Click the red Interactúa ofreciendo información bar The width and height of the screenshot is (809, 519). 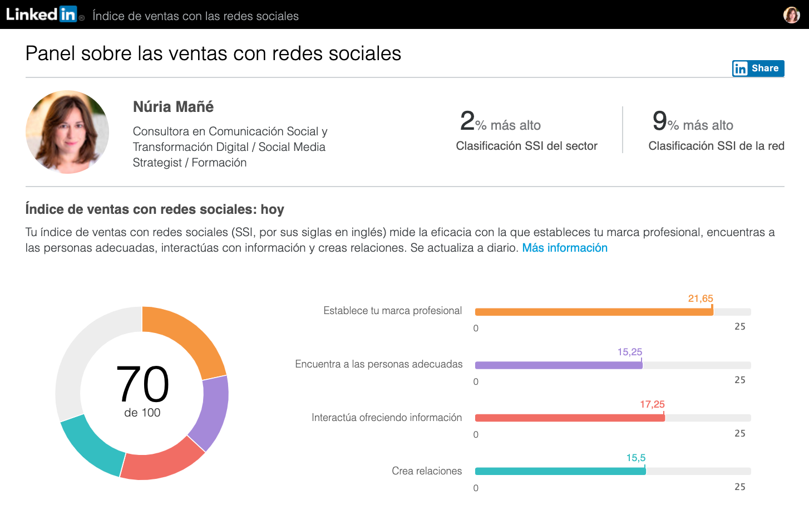click(570, 418)
